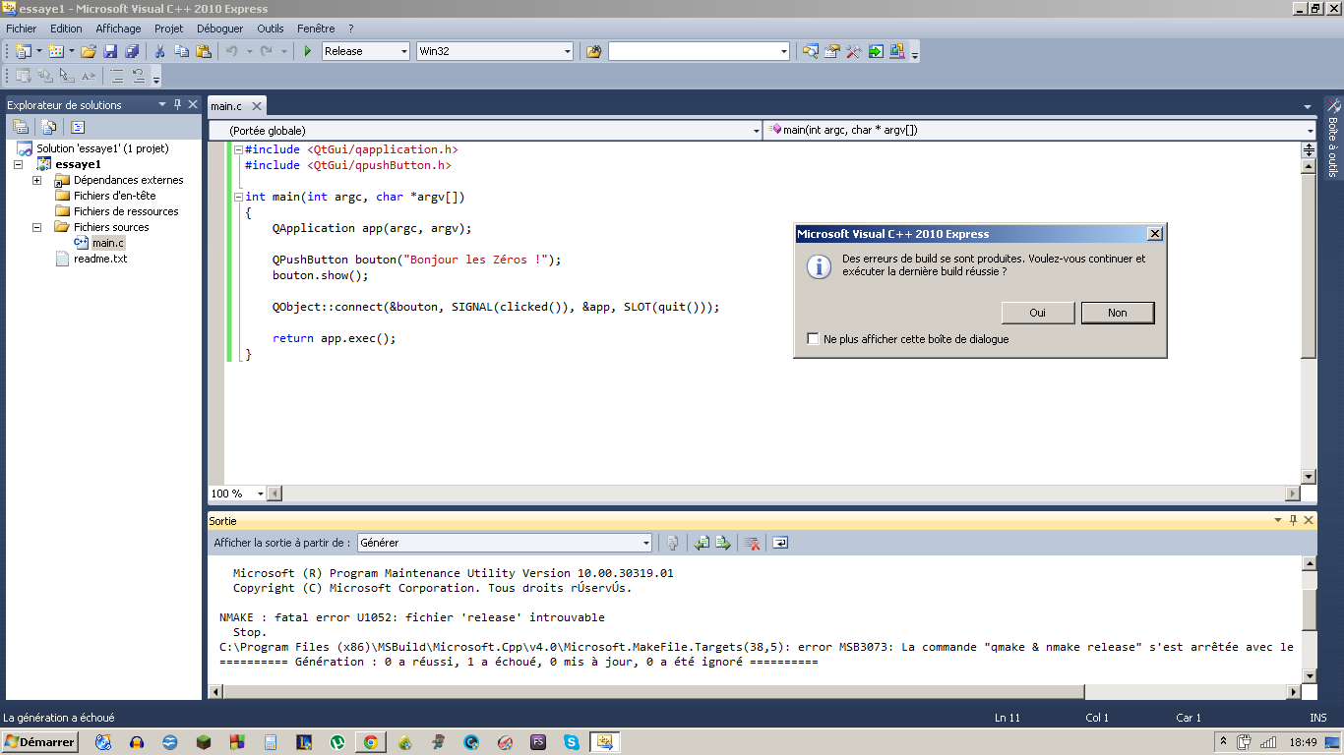Image resolution: width=1344 pixels, height=755 pixels.
Task: Click the Démarrer start button
Action: 40,742
